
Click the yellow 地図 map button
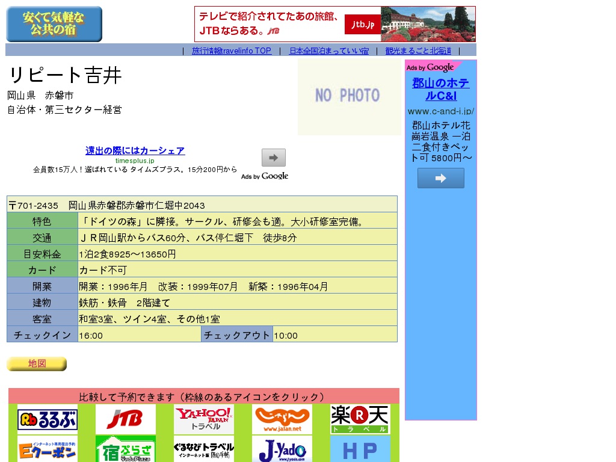(x=37, y=364)
